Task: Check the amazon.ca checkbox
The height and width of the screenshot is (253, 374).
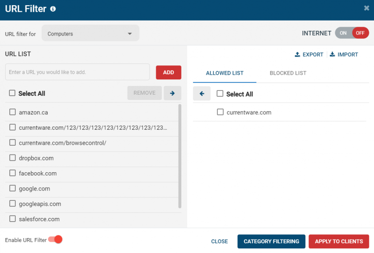Action: pyautogui.click(x=13, y=112)
